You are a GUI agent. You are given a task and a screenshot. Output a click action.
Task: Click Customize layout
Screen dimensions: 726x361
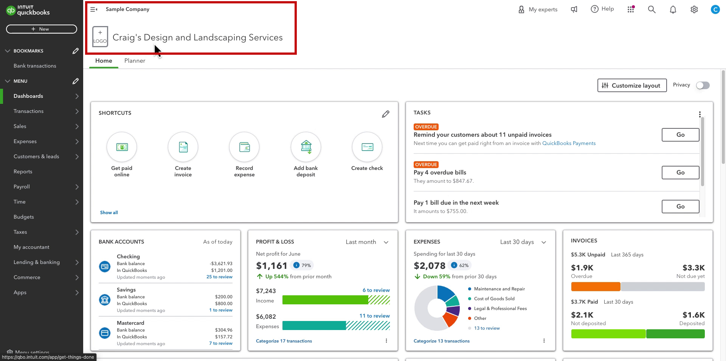[632, 85]
